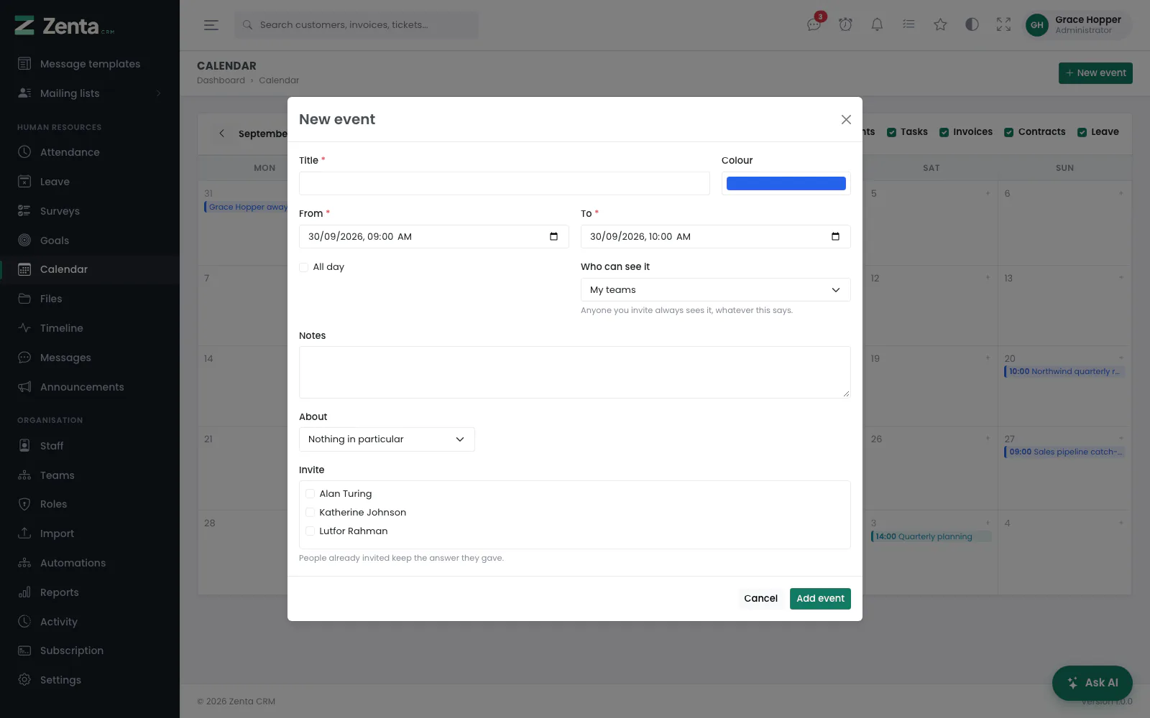Open the notifications bell icon
Image resolution: width=1150 pixels, height=718 pixels.
(x=877, y=24)
